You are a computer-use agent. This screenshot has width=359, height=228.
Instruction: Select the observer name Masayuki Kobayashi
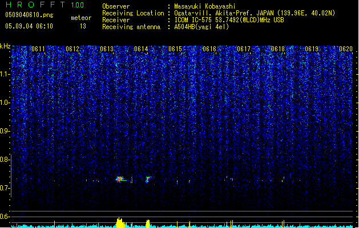coord(205,6)
